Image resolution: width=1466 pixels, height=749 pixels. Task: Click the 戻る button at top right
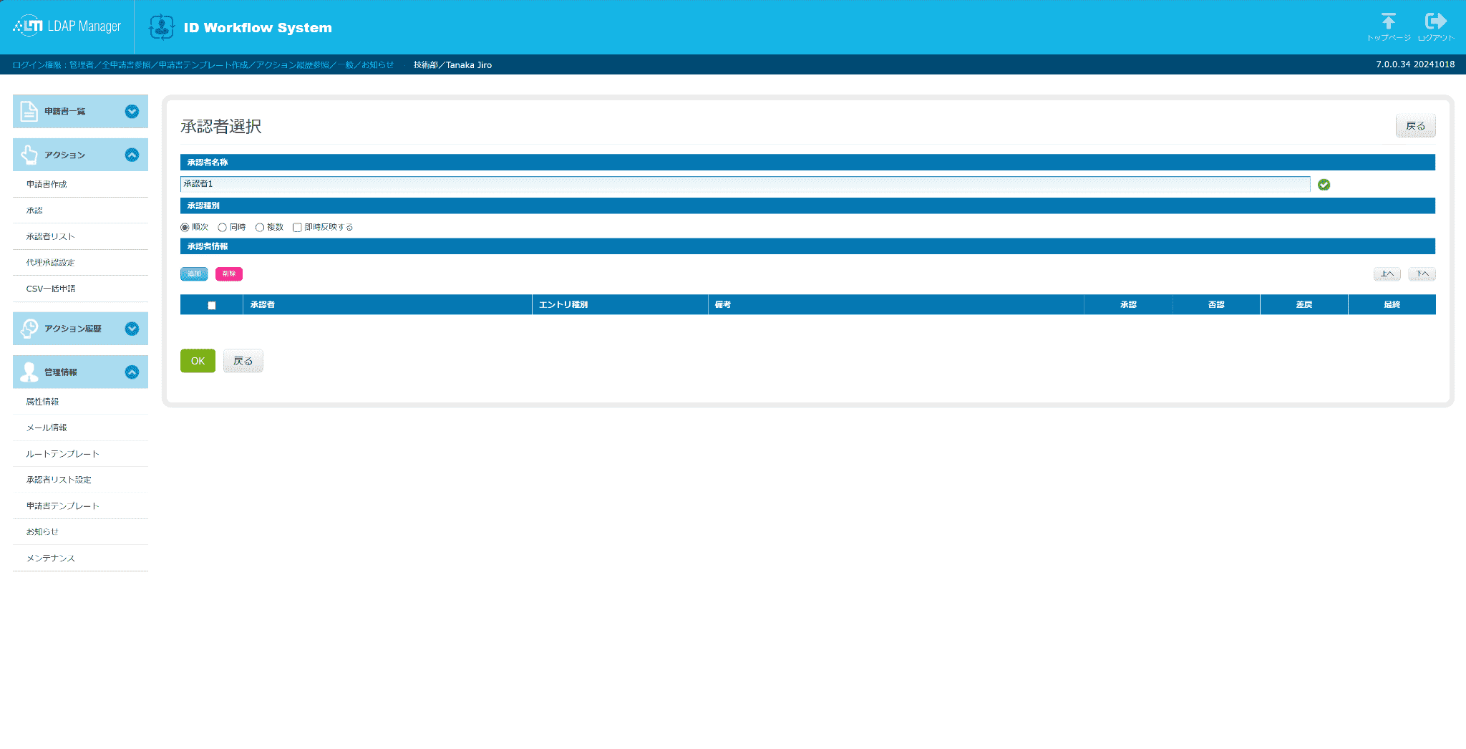[1415, 126]
